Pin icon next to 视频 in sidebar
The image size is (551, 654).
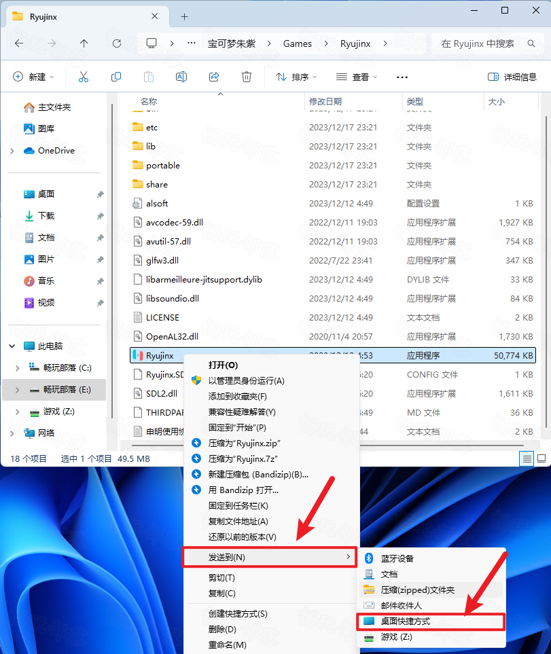pos(100,303)
